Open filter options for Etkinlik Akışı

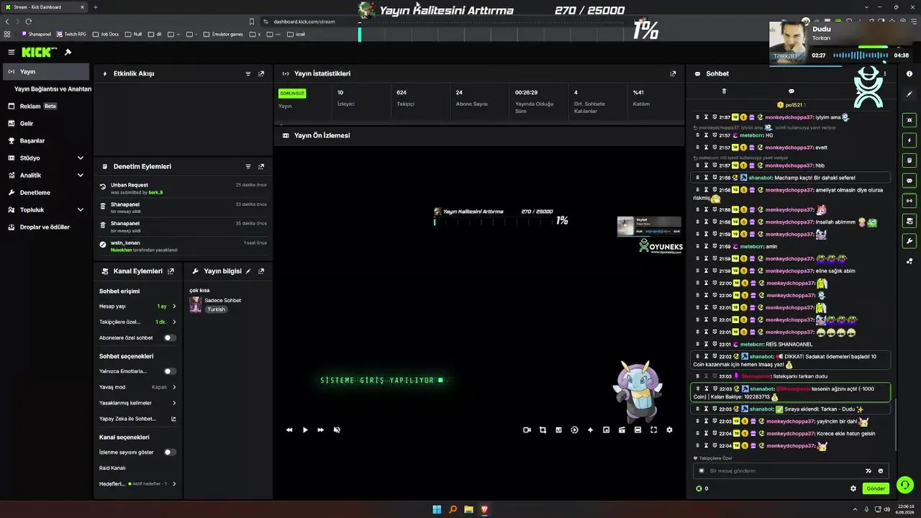[x=248, y=73]
